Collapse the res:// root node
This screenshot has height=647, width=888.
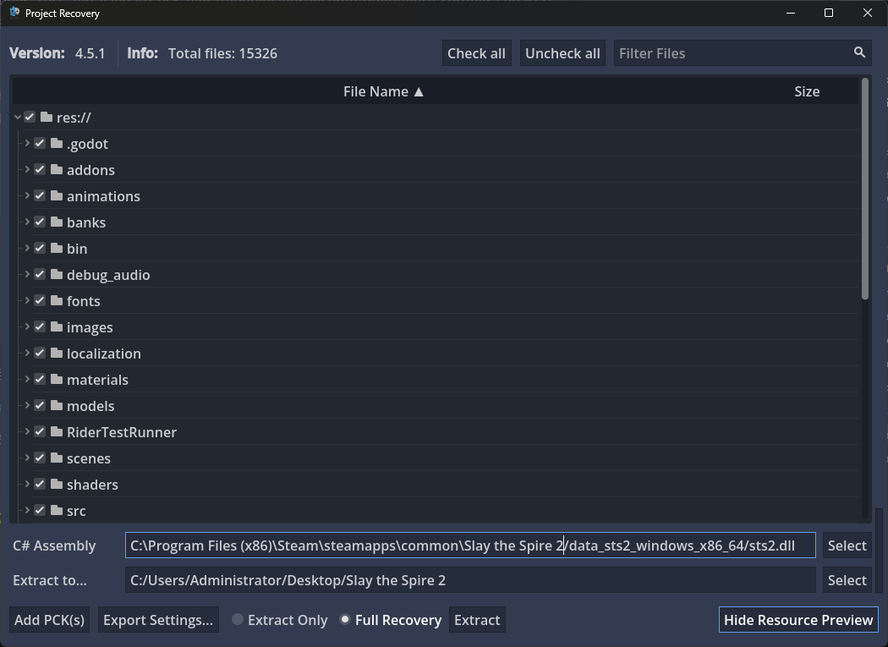(x=18, y=118)
